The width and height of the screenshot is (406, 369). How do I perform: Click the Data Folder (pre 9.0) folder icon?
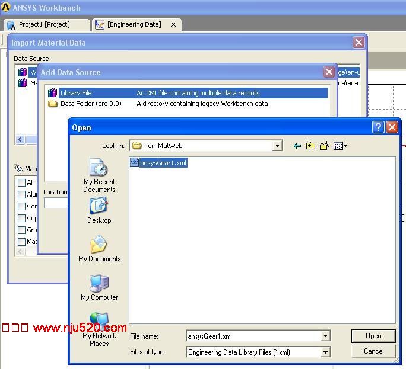click(53, 104)
